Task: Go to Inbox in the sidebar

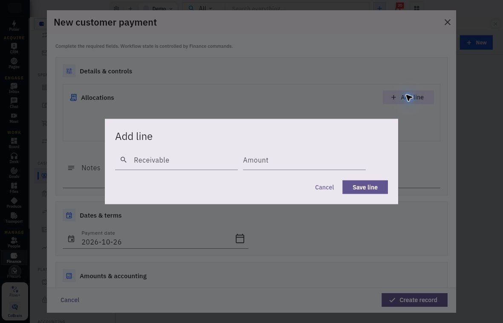Action: pos(14,88)
